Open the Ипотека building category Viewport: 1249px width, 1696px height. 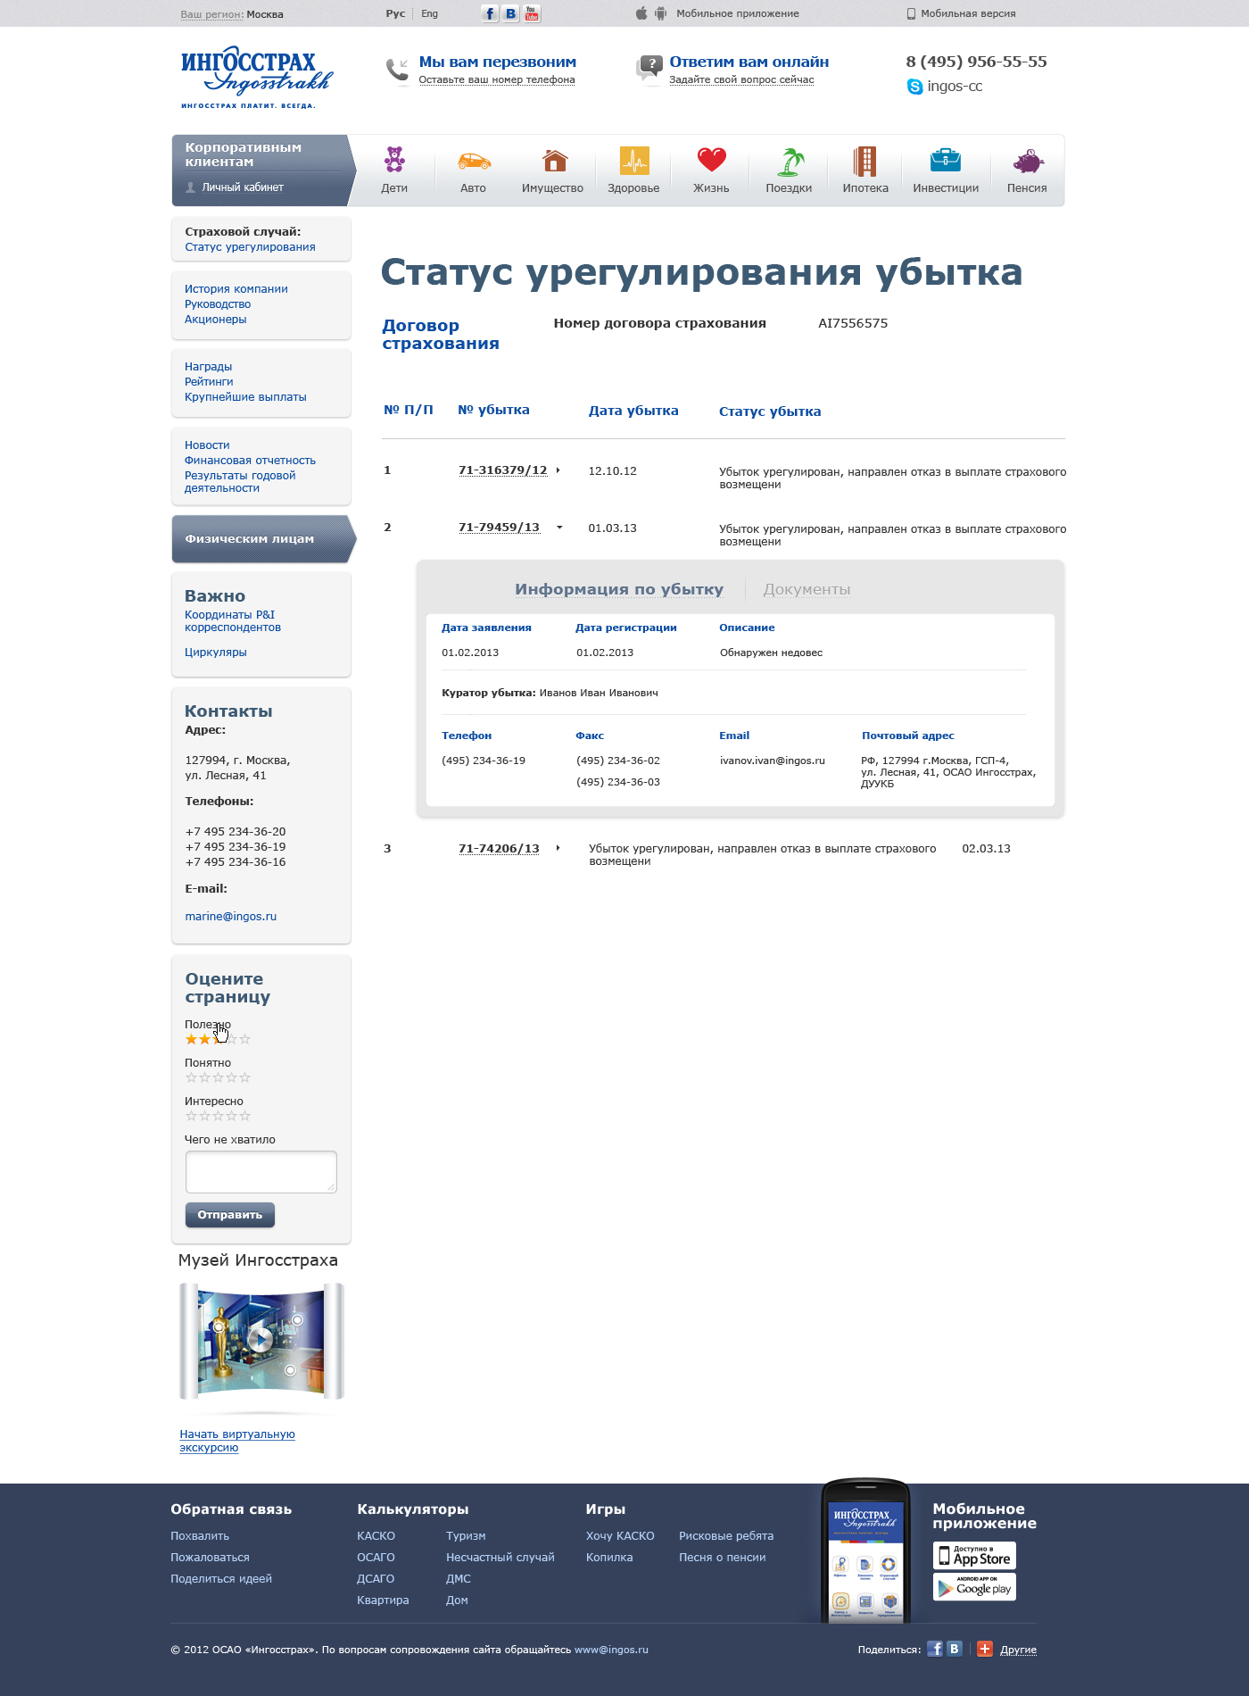pos(865,170)
